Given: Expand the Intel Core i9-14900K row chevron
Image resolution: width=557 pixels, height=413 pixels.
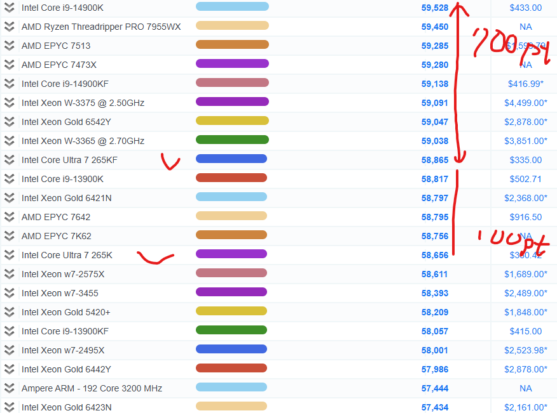Looking at the screenshot, I should click(10, 8).
